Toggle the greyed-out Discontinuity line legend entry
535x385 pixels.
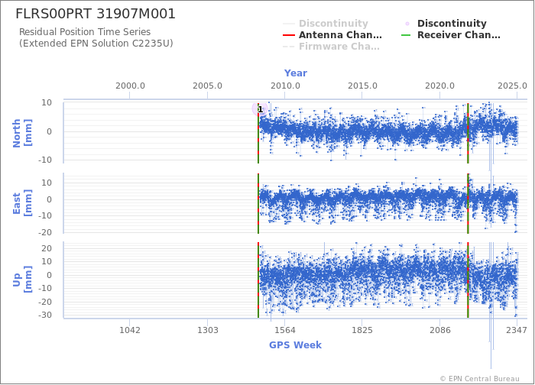pyautogui.click(x=326, y=24)
